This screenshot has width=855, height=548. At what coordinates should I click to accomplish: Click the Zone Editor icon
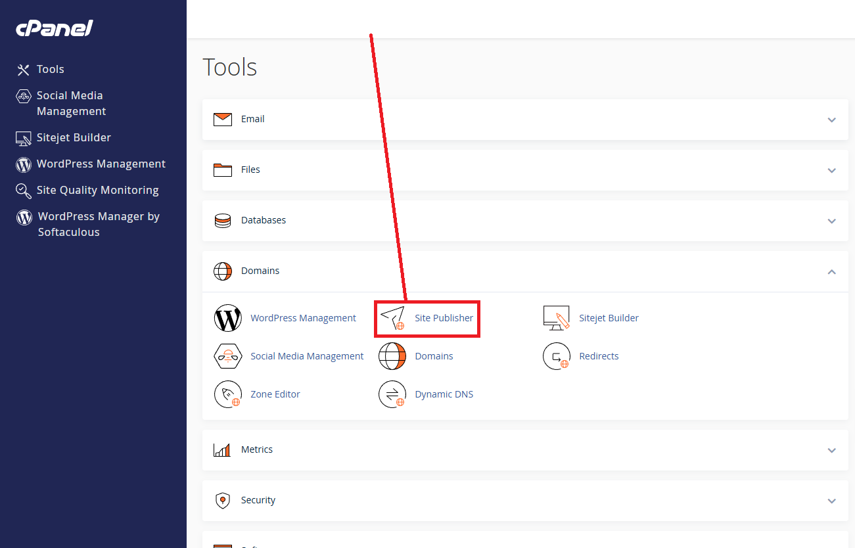click(228, 394)
